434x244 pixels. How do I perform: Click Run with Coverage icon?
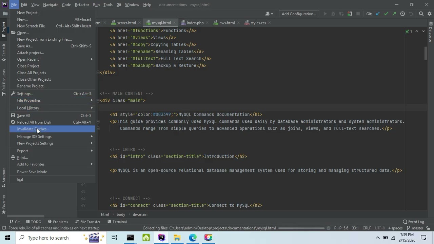[341, 14]
